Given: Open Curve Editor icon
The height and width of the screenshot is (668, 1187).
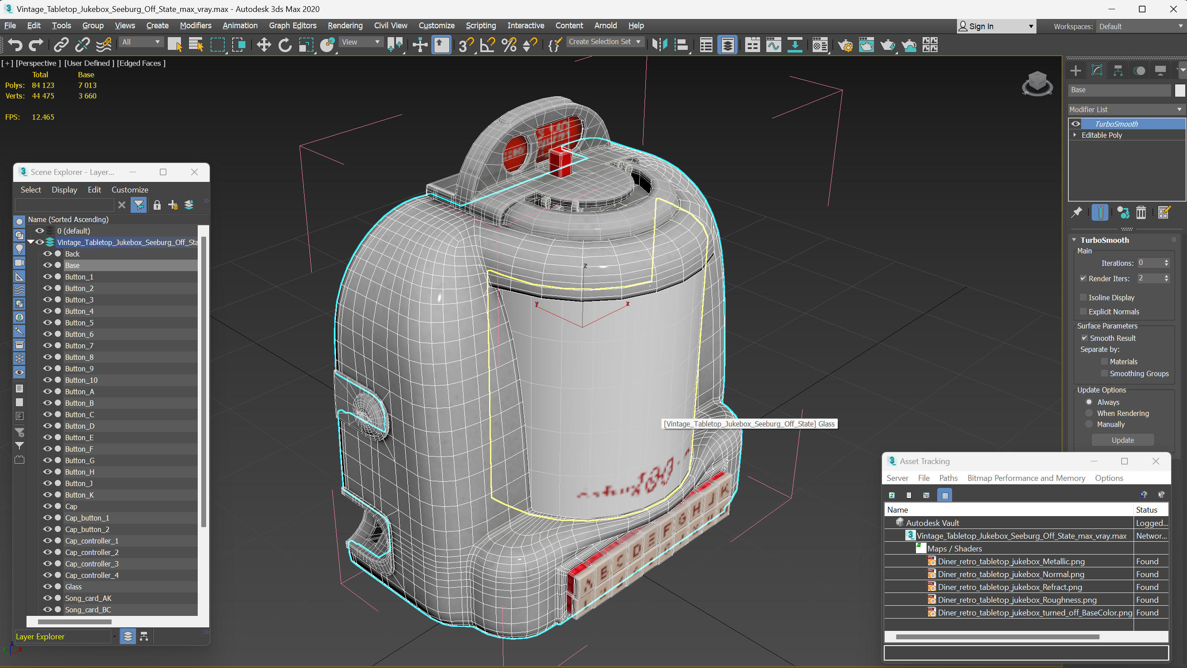Looking at the screenshot, I should (x=774, y=45).
